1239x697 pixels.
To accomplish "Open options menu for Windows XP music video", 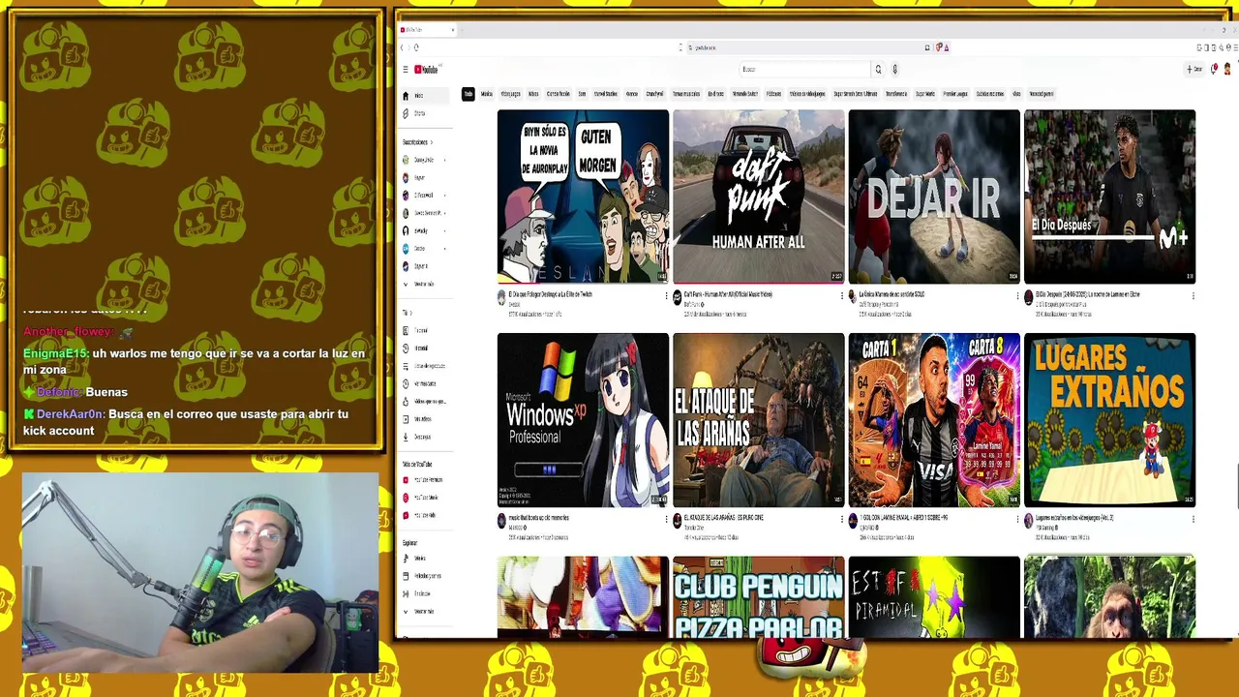I will [x=666, y=519].
